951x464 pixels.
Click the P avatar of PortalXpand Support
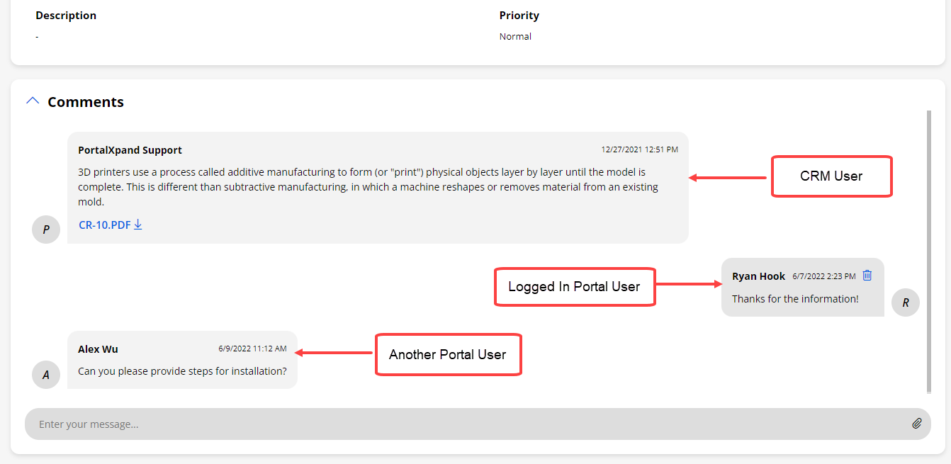pos(46,230)
